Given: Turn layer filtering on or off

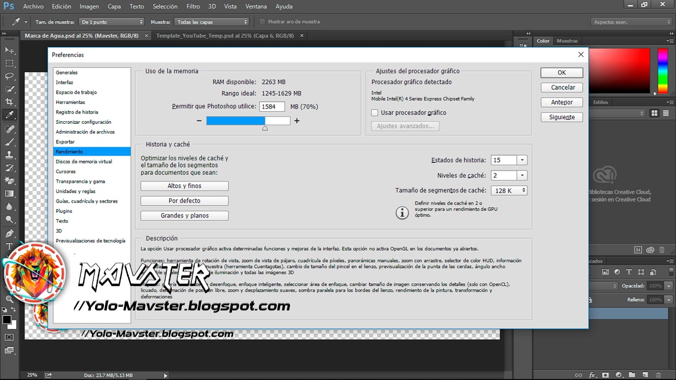Looking at the screenshot, I should point(671,272).
